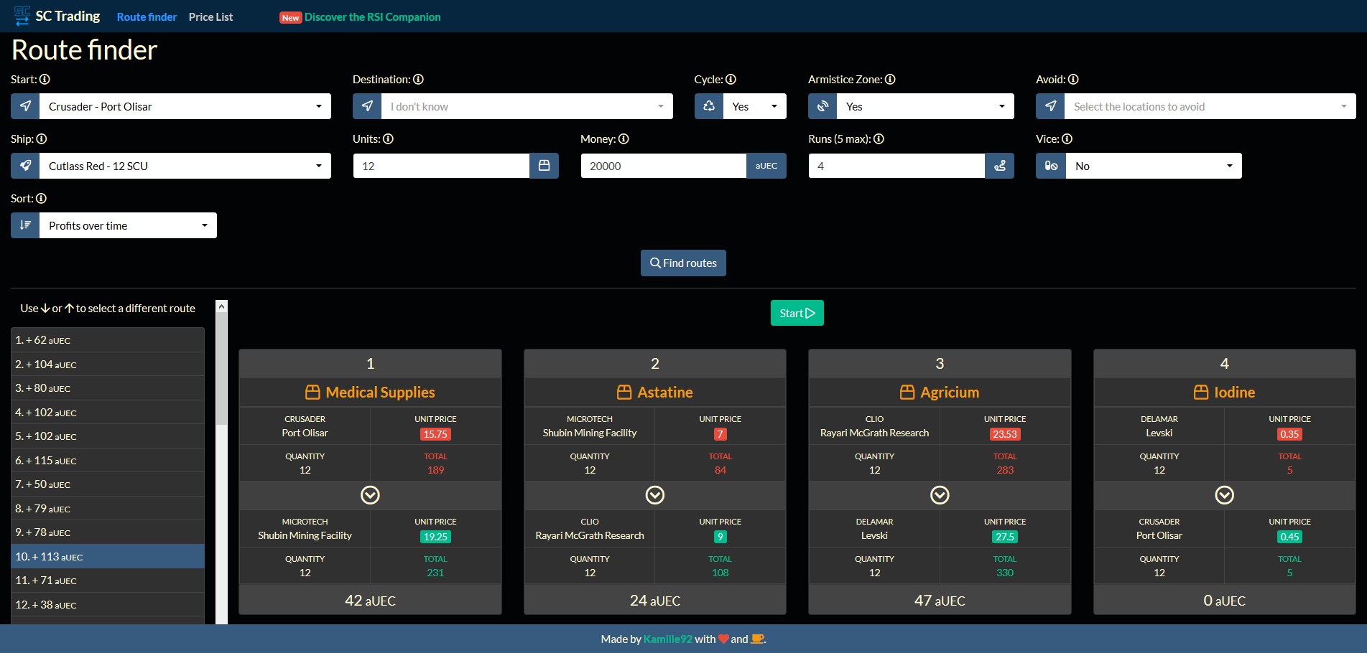Image resolution: width=1367 pixels, height=653 pixels.
Task: Click the Avoid info icon
Action: point(1073,80)
